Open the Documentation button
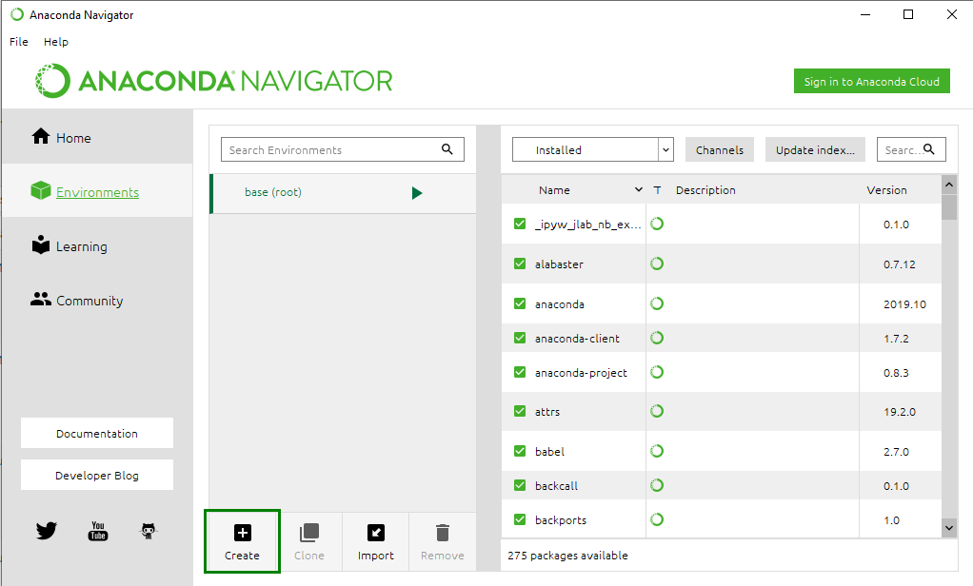The image size is (973, 586). [97, 433]
